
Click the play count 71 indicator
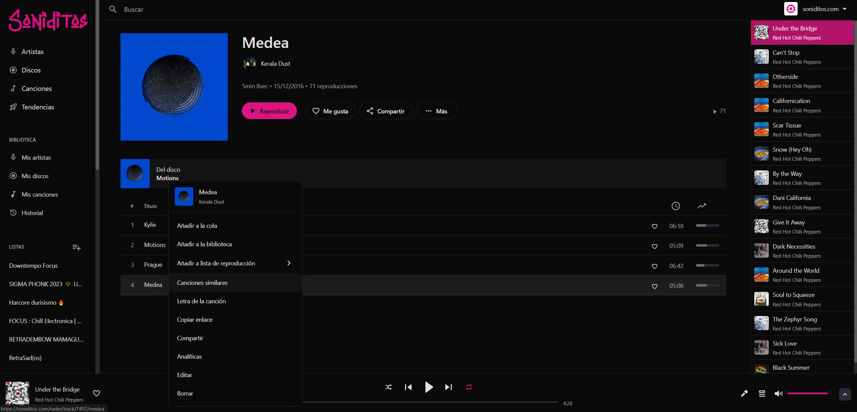tap(720, 111)
